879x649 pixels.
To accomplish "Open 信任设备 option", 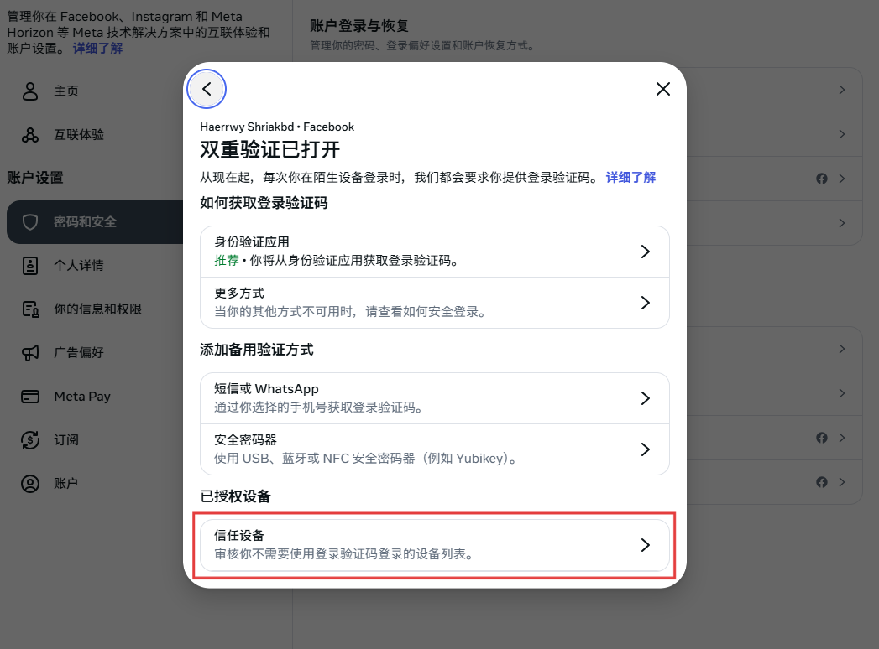I will (x=434, y=545).
